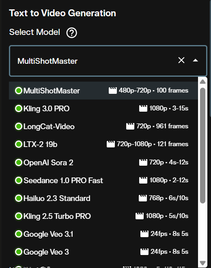Screen dimensions: 211x268
Task: Click '1080p · 5s/10s' spec text
Action: tap(167, 216)
